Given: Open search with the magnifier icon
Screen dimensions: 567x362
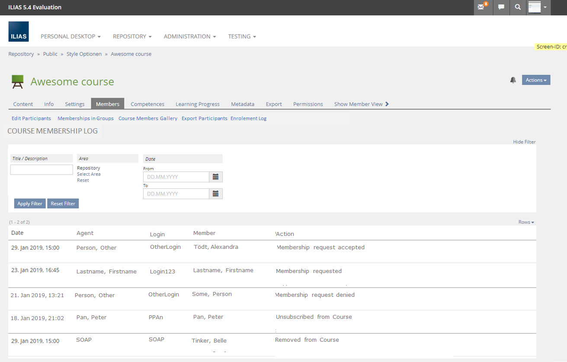Looking at the screenshot, I should (518, 7).
